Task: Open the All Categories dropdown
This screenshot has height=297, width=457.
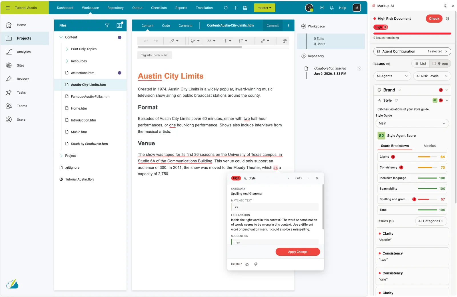Action: tap(431, 221)
